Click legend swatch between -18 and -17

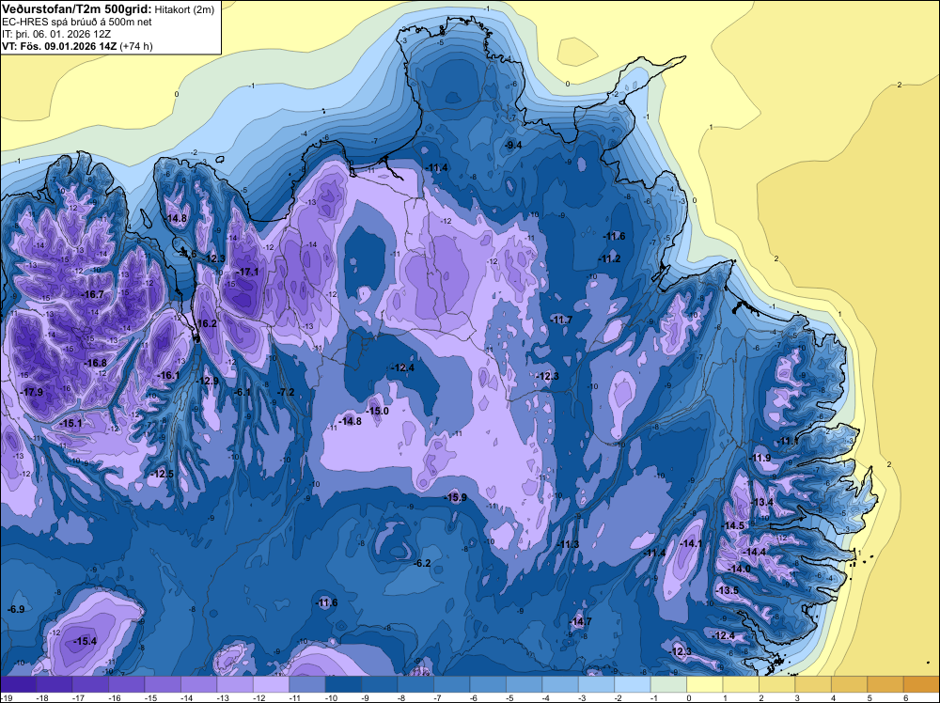[54, 684]
